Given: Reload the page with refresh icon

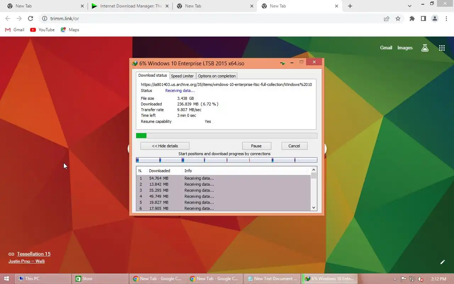Looking at the screenshot, I should (x=31, y=18).
